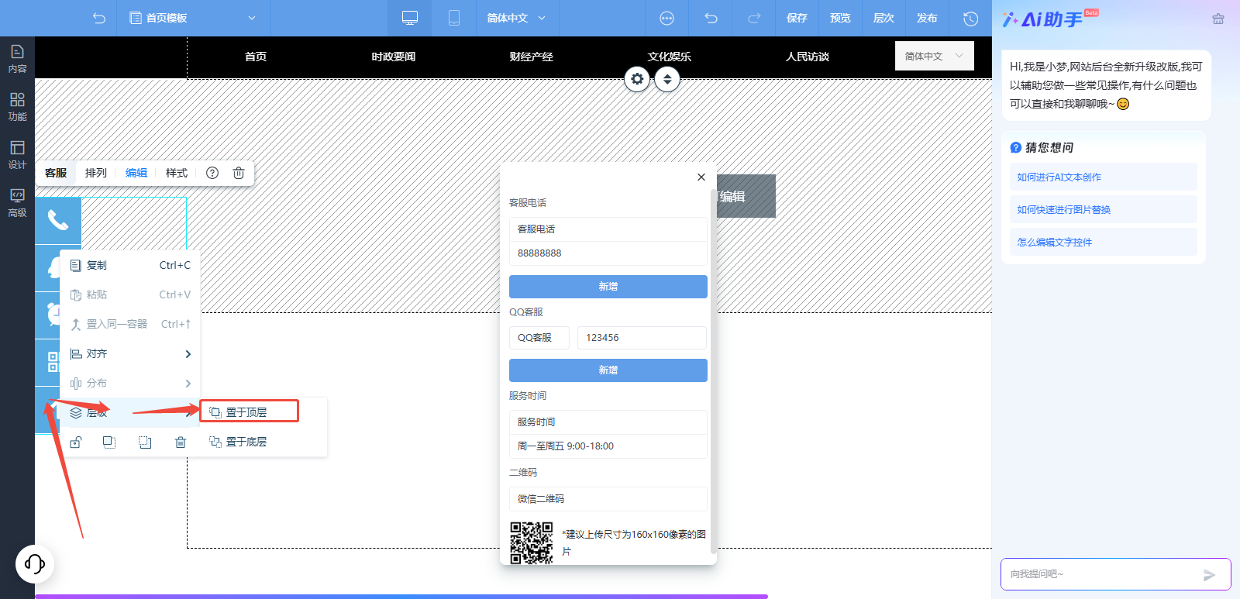
Task: Expand the 对齐 submenu
Action: tap(130, 354)
